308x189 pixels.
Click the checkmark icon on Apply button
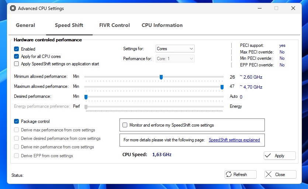pyautogui.click(x=268, y=155)
